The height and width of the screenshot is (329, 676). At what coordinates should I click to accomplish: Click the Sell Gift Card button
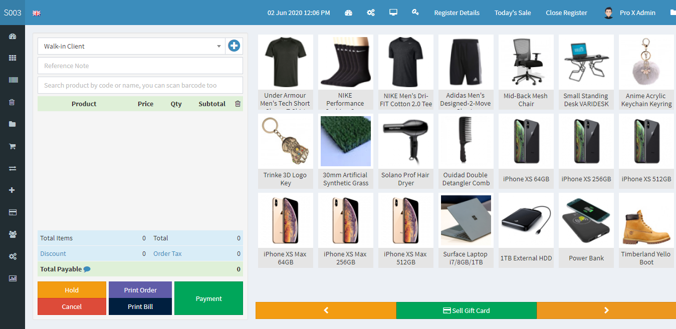467,310
